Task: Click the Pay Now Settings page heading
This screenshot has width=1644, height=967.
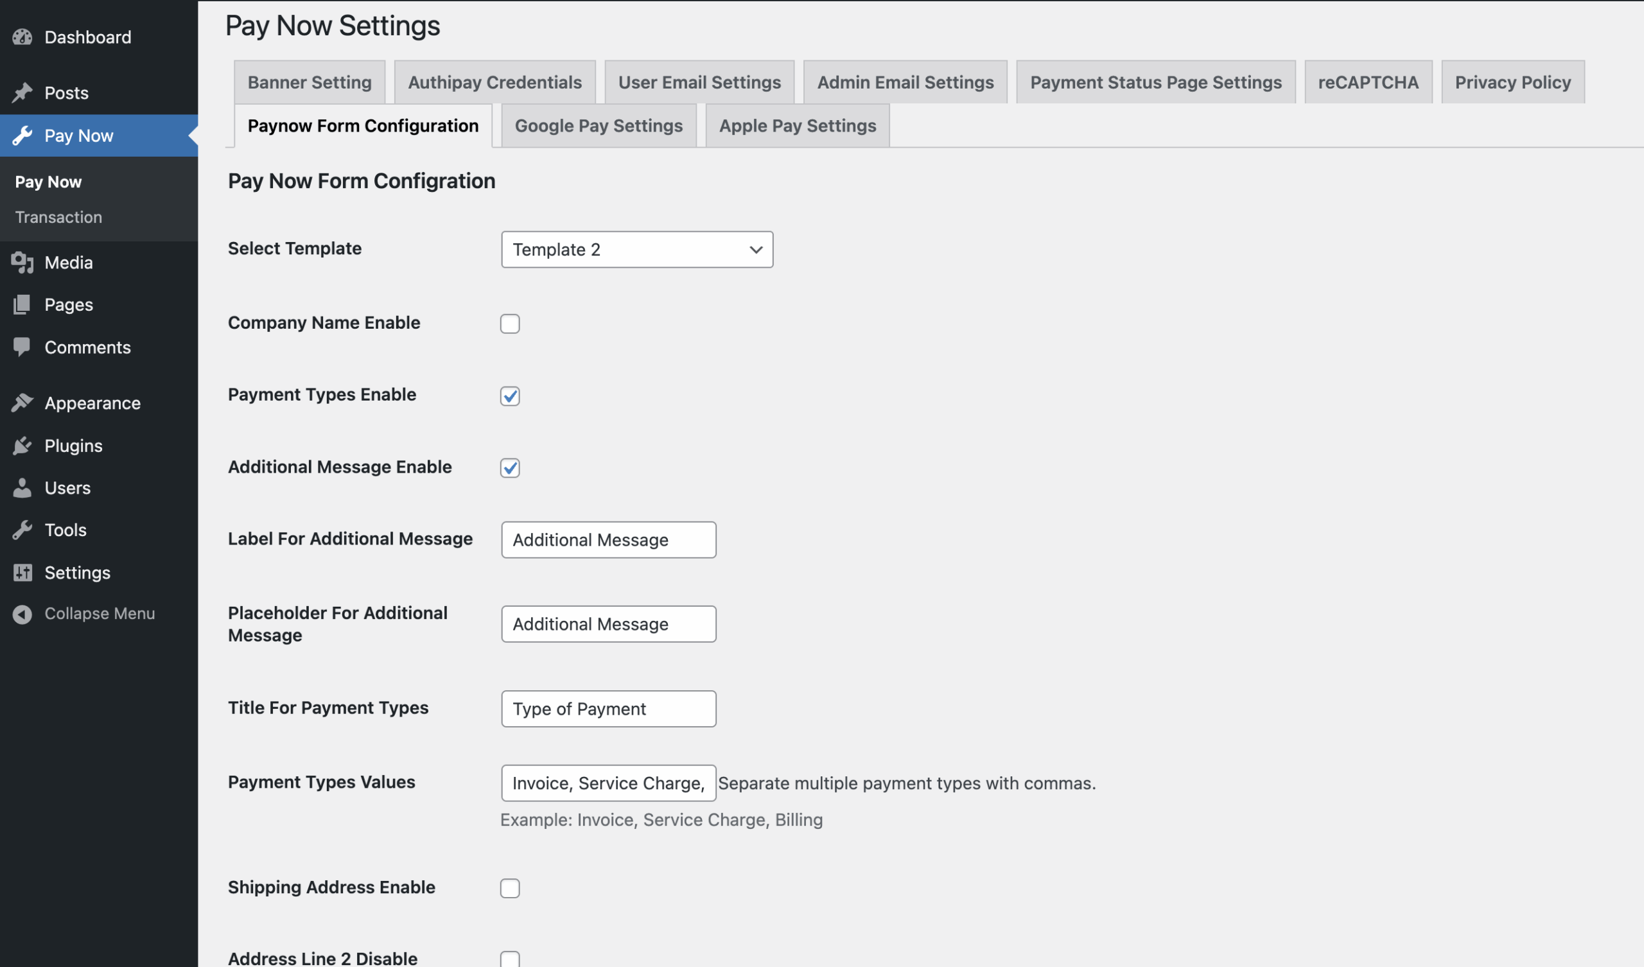Action: pos(333,26)
